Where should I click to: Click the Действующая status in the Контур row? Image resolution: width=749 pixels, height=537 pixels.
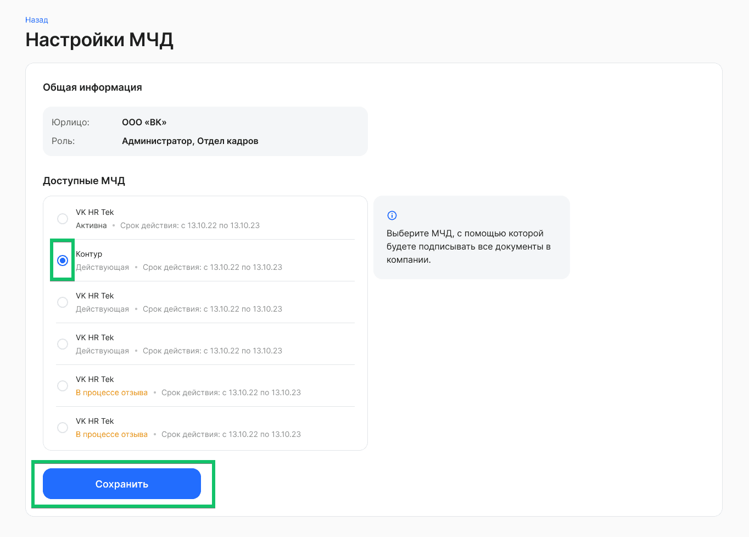102,267
